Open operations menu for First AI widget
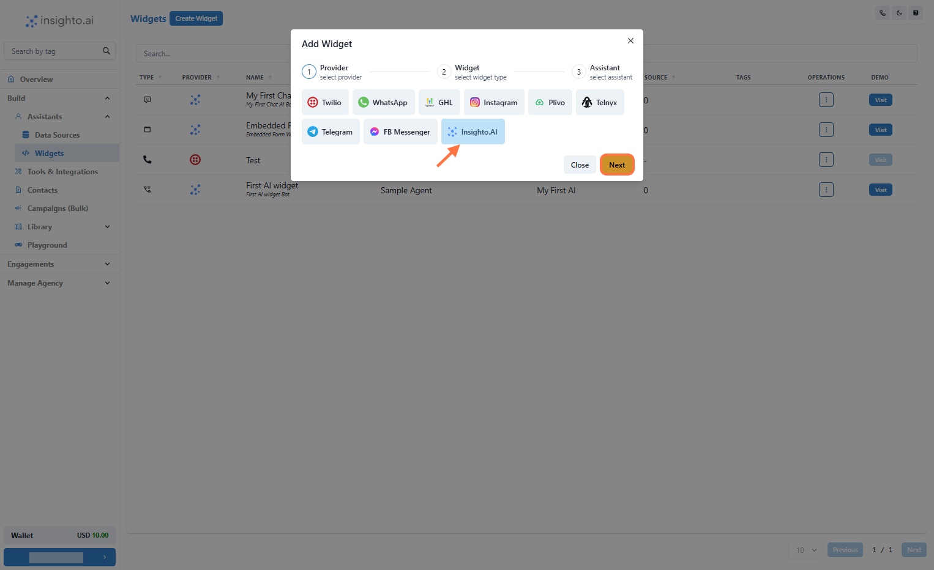This screenshot has height=570, width=934. click(826, 190)
